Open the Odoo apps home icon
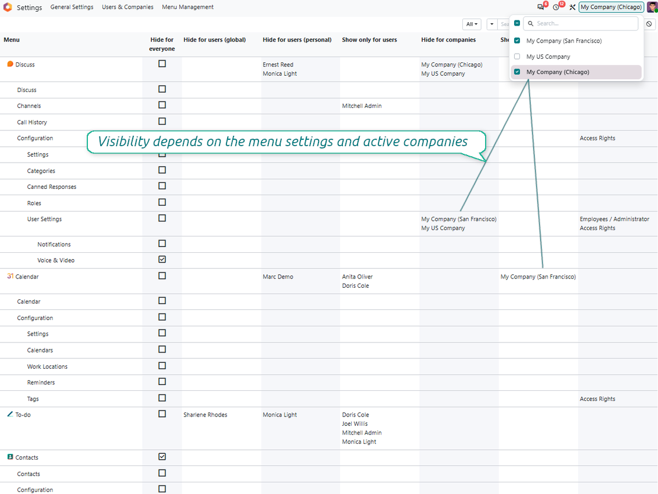This screenshot has height=494, width=658. [x=8, y=7]
